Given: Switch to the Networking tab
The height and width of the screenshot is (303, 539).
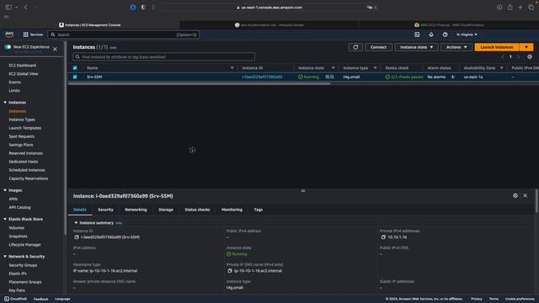Looking at the screenshot, I should (x=136, y=210).
